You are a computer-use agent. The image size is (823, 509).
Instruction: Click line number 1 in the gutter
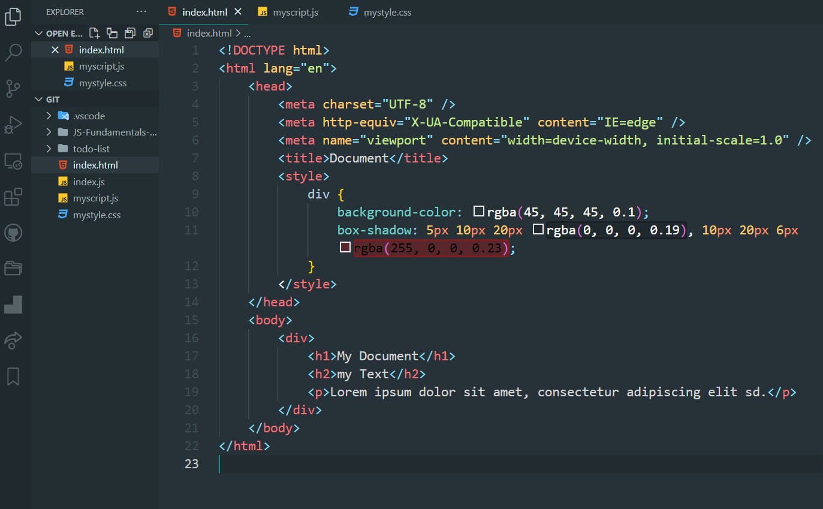(x=195, y=50)
